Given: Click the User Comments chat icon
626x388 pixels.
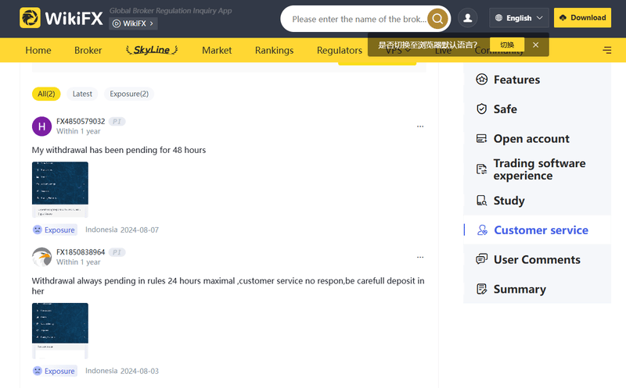Looking at the screenshot, I should coord(482,259).
